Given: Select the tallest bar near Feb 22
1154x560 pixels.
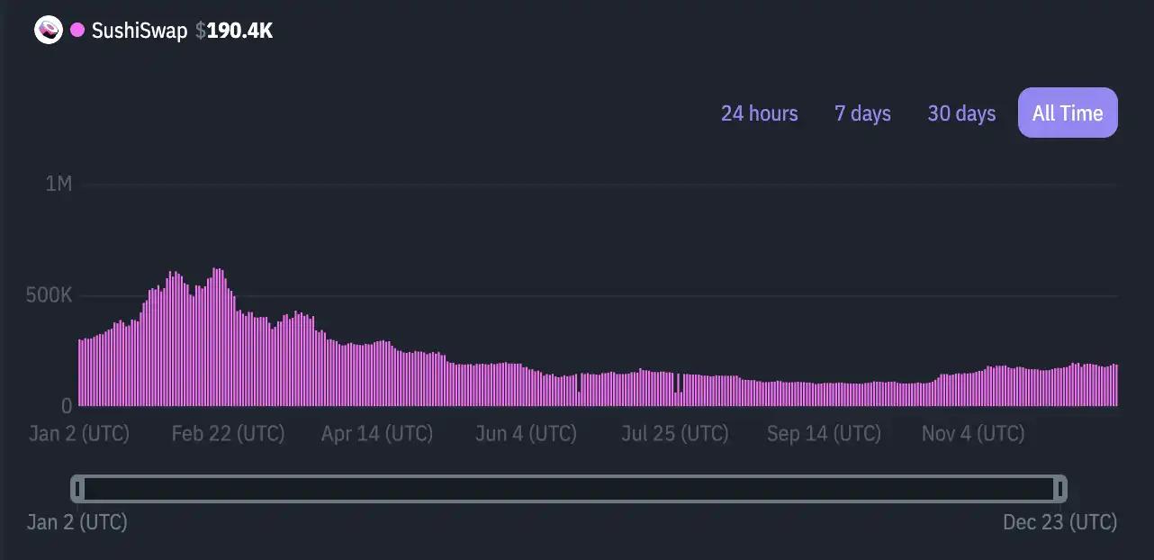Looking at the screenshot, I should (x=216, y=333).
